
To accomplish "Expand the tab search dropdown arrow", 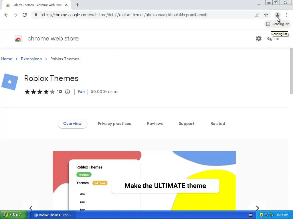I will coord(259,5).
